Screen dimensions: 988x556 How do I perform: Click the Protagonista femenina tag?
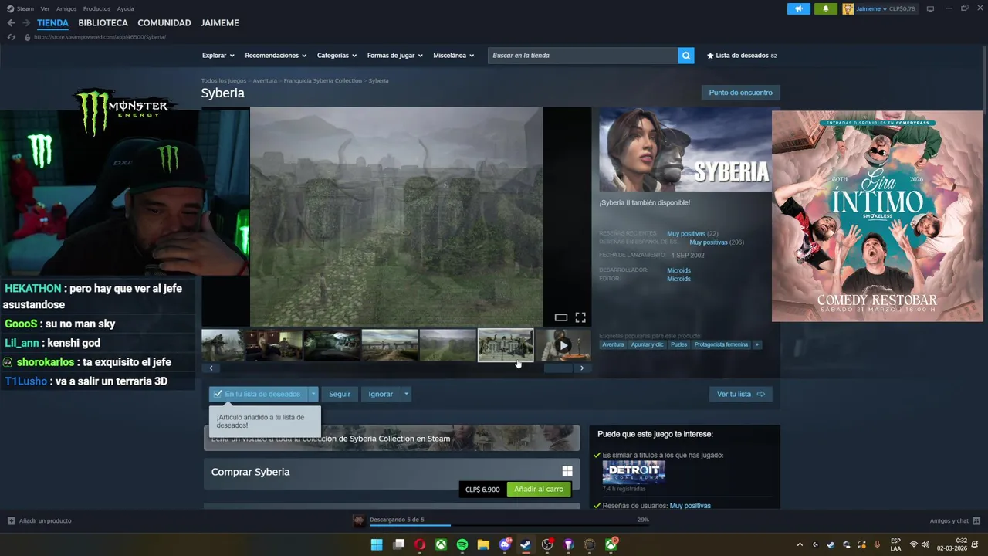(721, 344)
